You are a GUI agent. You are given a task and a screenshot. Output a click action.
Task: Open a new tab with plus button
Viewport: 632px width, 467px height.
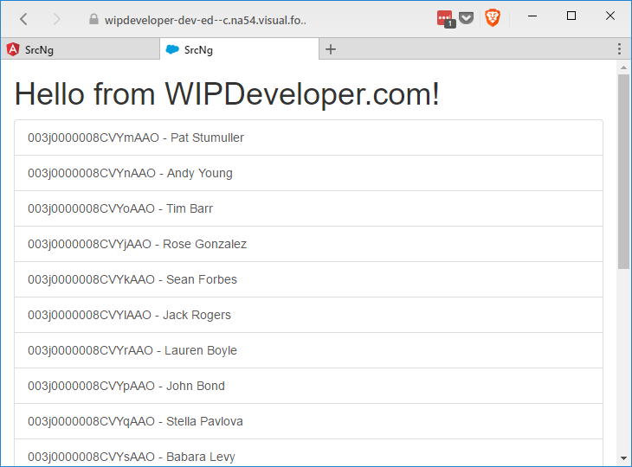(x=331, y=49)
